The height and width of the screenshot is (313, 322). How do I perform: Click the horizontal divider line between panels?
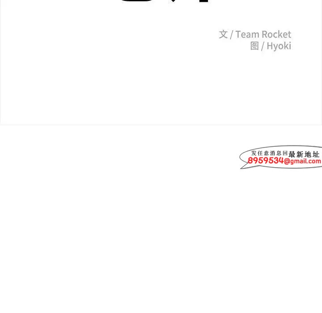tap(161, 125)
